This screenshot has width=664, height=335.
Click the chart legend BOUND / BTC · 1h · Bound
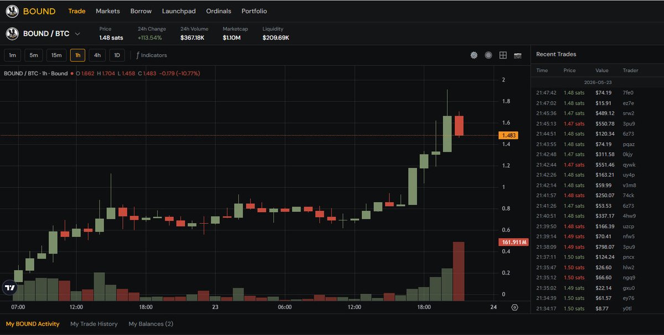pos(36,73)
